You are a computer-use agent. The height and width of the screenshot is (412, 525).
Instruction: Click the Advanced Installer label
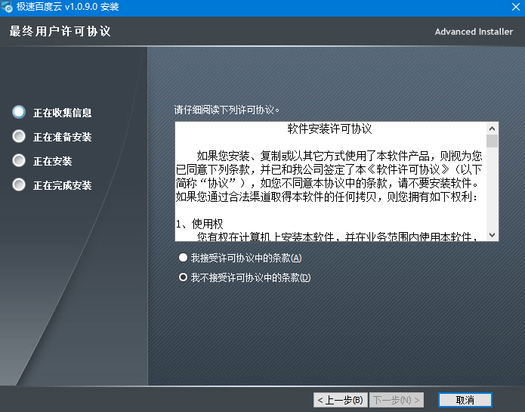pos(474,32)
